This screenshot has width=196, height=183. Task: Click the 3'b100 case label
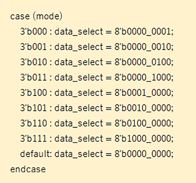click(x=34, y=92)
